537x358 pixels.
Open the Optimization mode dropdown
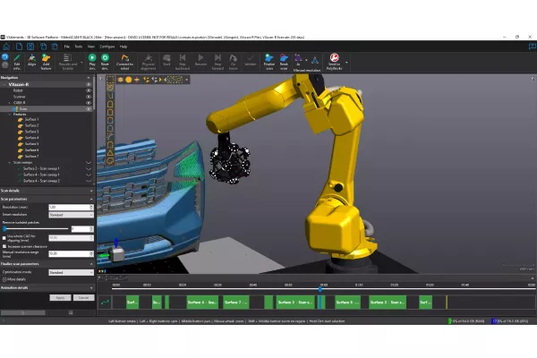click(71, 272)
